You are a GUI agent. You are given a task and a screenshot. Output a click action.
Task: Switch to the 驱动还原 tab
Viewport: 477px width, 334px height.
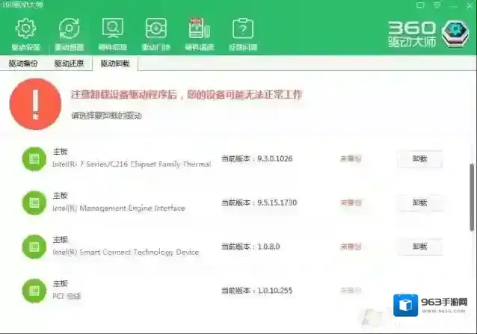[x=69, y=64]
